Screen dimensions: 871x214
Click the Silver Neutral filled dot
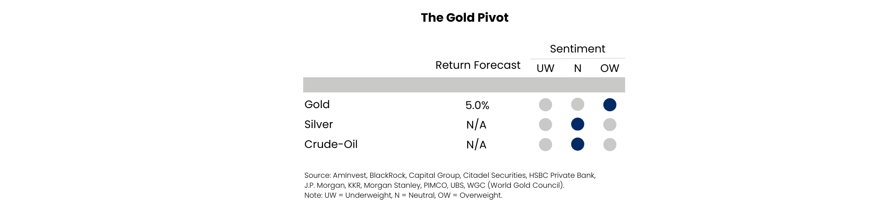point(577,124)
